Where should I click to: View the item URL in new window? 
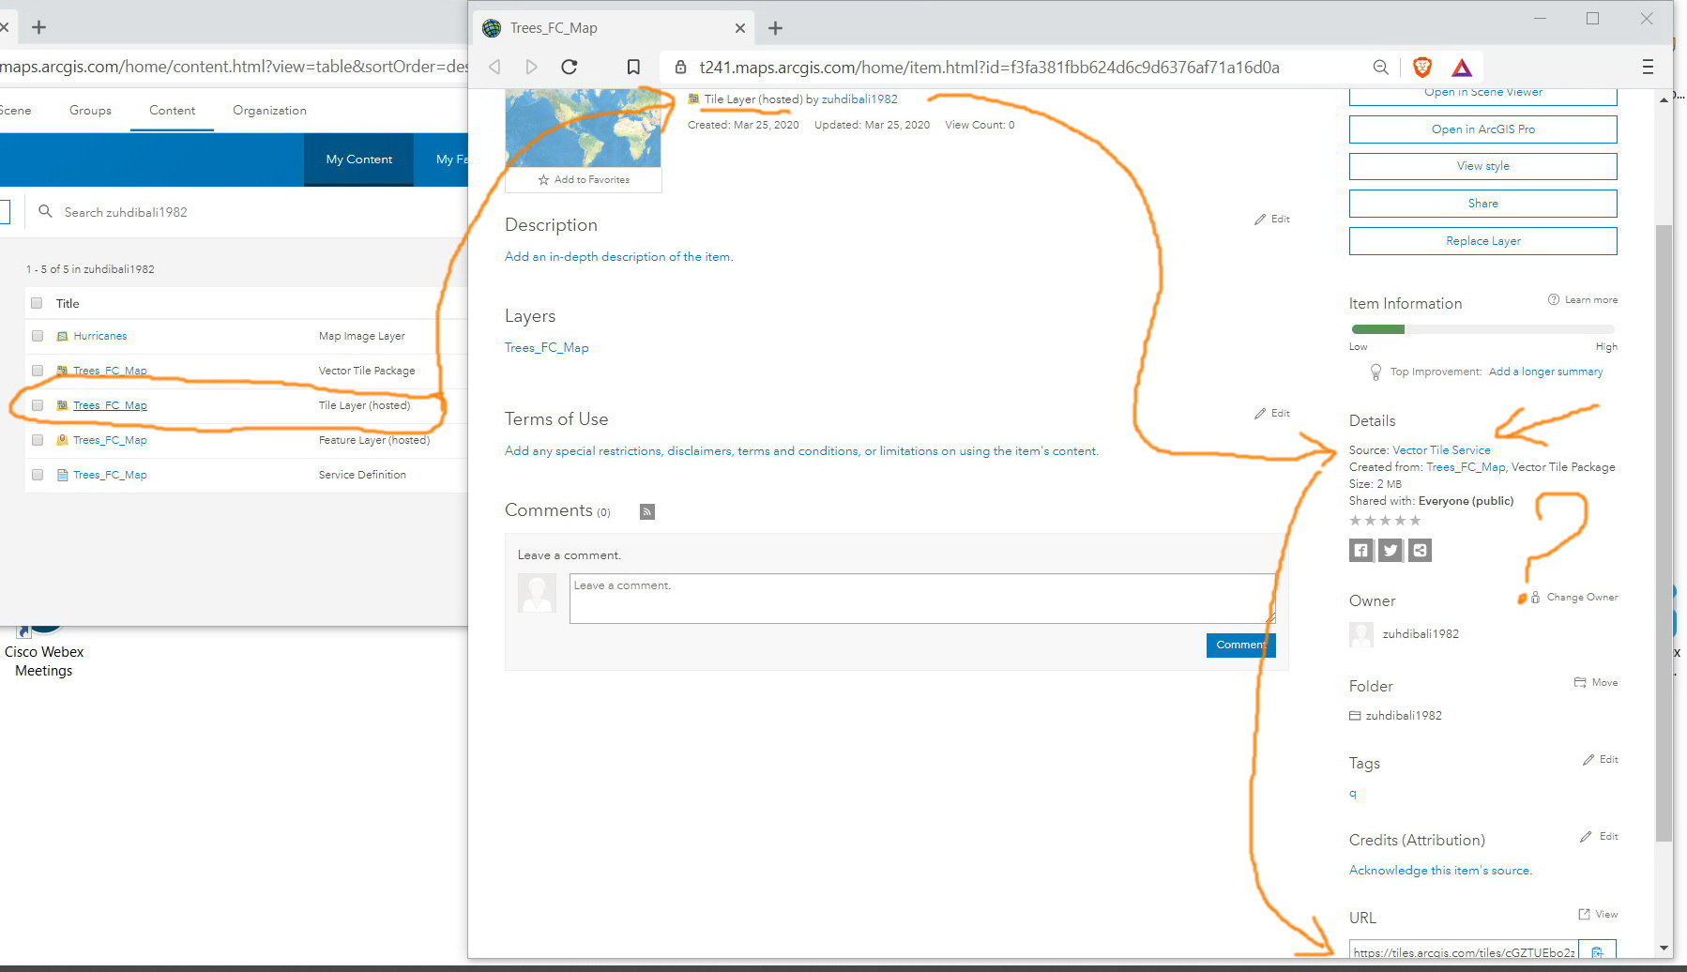click(x=1598, y=914)
